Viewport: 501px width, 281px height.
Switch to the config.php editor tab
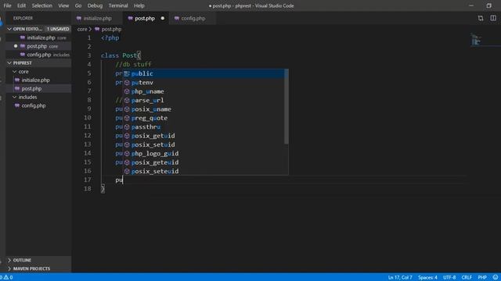click(x=193, y=19)
